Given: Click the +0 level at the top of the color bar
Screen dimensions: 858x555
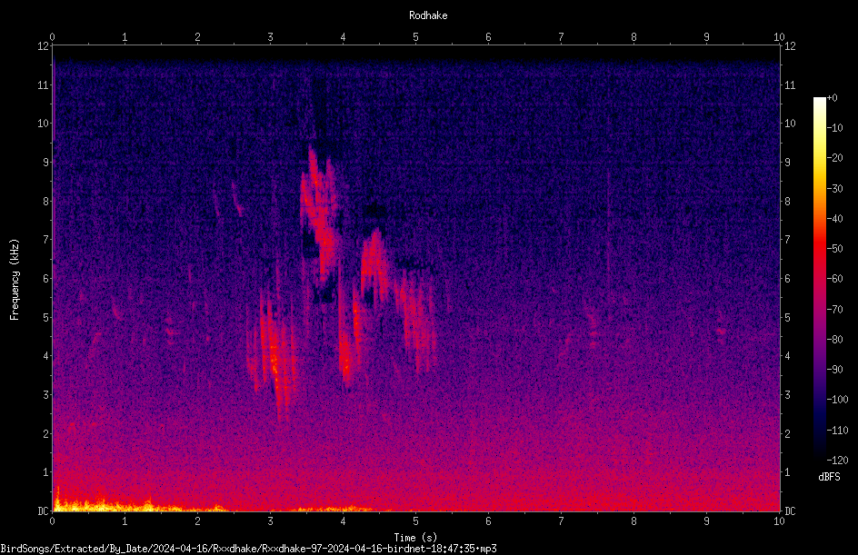Looking at the screenshot, I should [832, 98].
